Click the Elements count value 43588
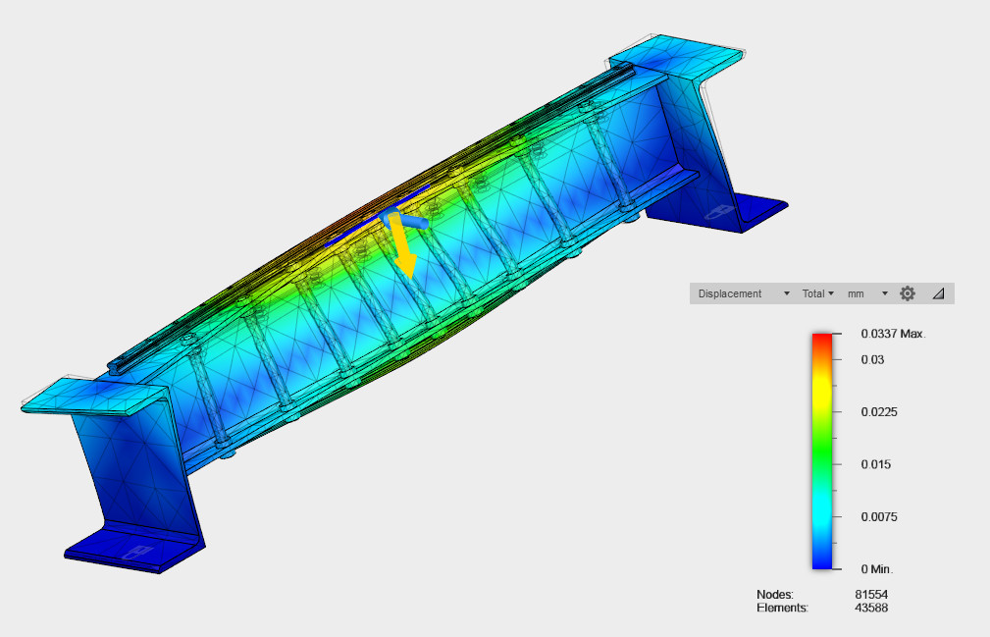 point(871,608)
